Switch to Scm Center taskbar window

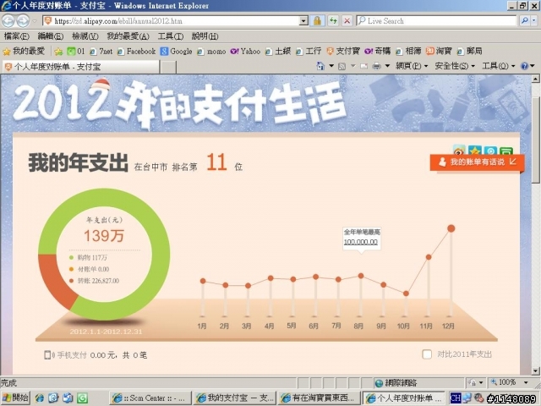pos(150,398)
